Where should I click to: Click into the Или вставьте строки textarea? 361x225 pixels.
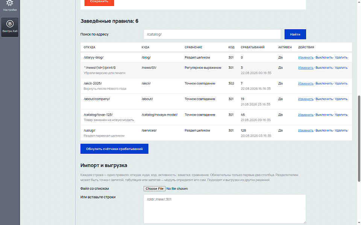(x=225, y=209)
